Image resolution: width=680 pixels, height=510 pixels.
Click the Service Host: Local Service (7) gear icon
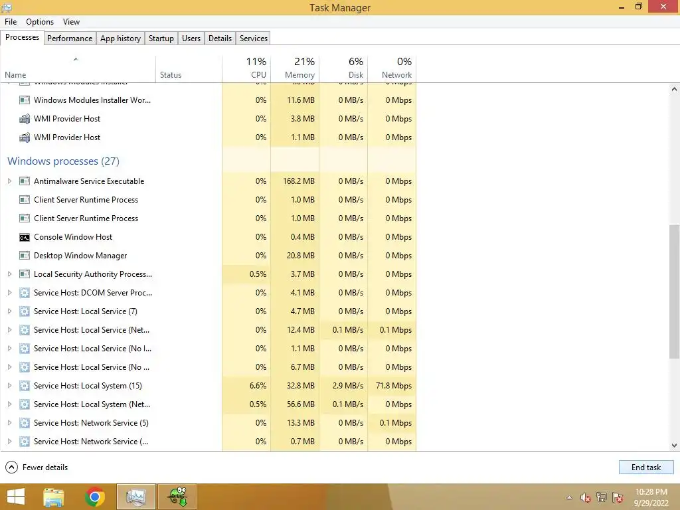coord(25,312)
